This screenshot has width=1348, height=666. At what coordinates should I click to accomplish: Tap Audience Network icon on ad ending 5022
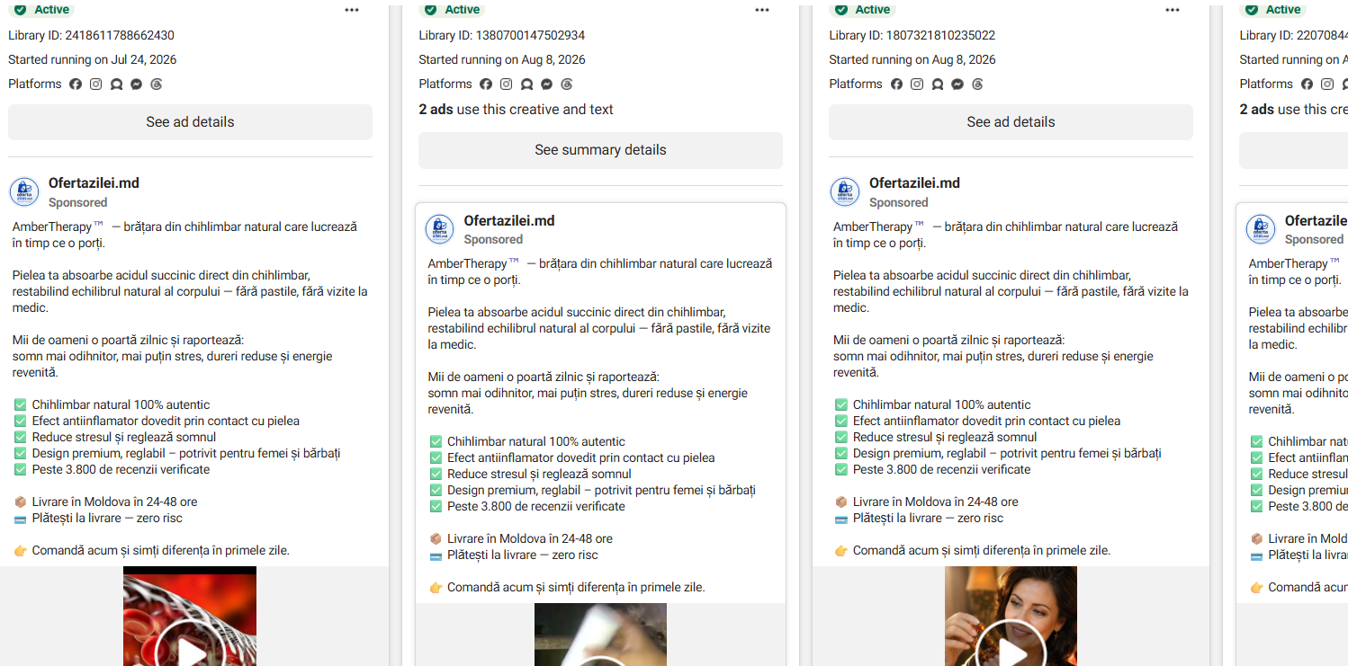point(937,84)
